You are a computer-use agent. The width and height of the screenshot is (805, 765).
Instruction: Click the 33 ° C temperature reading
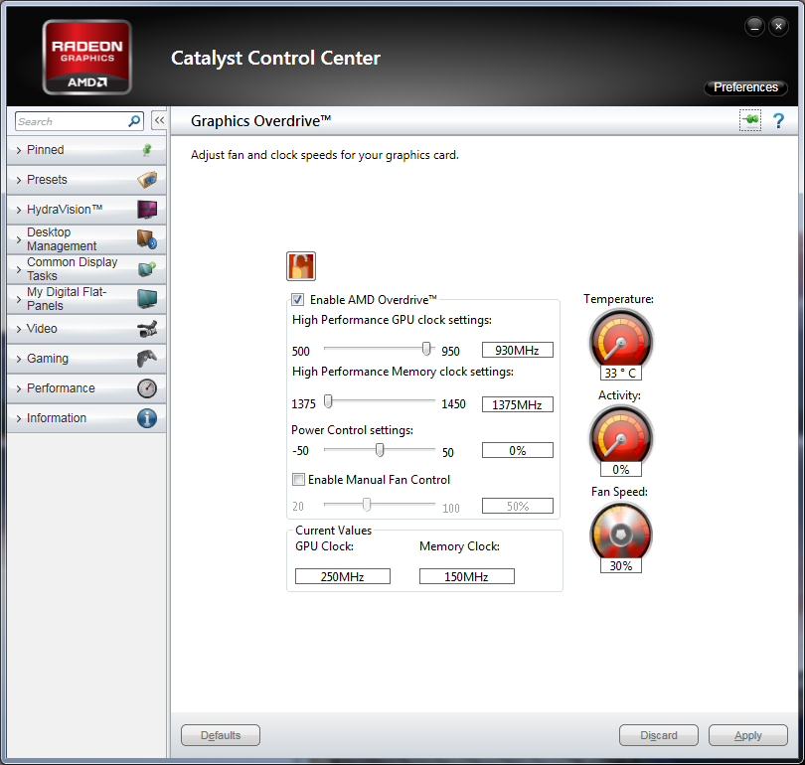[x=621, y=373]
